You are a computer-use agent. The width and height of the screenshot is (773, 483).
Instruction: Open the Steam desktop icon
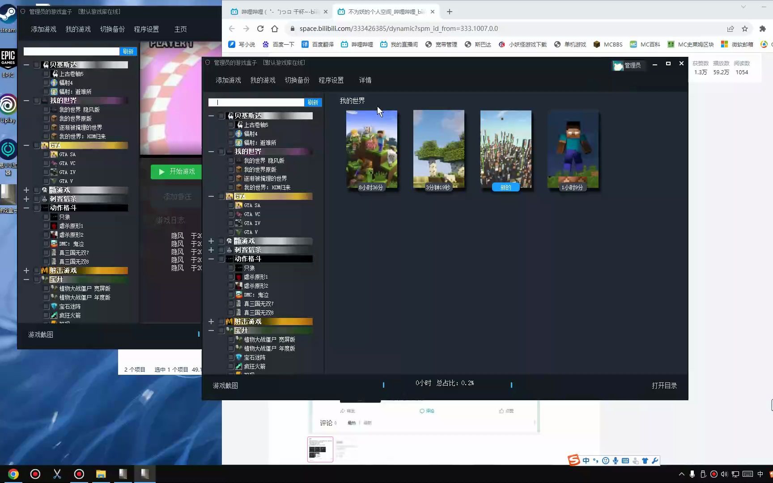pyautogui.click(x=8, y=18)
